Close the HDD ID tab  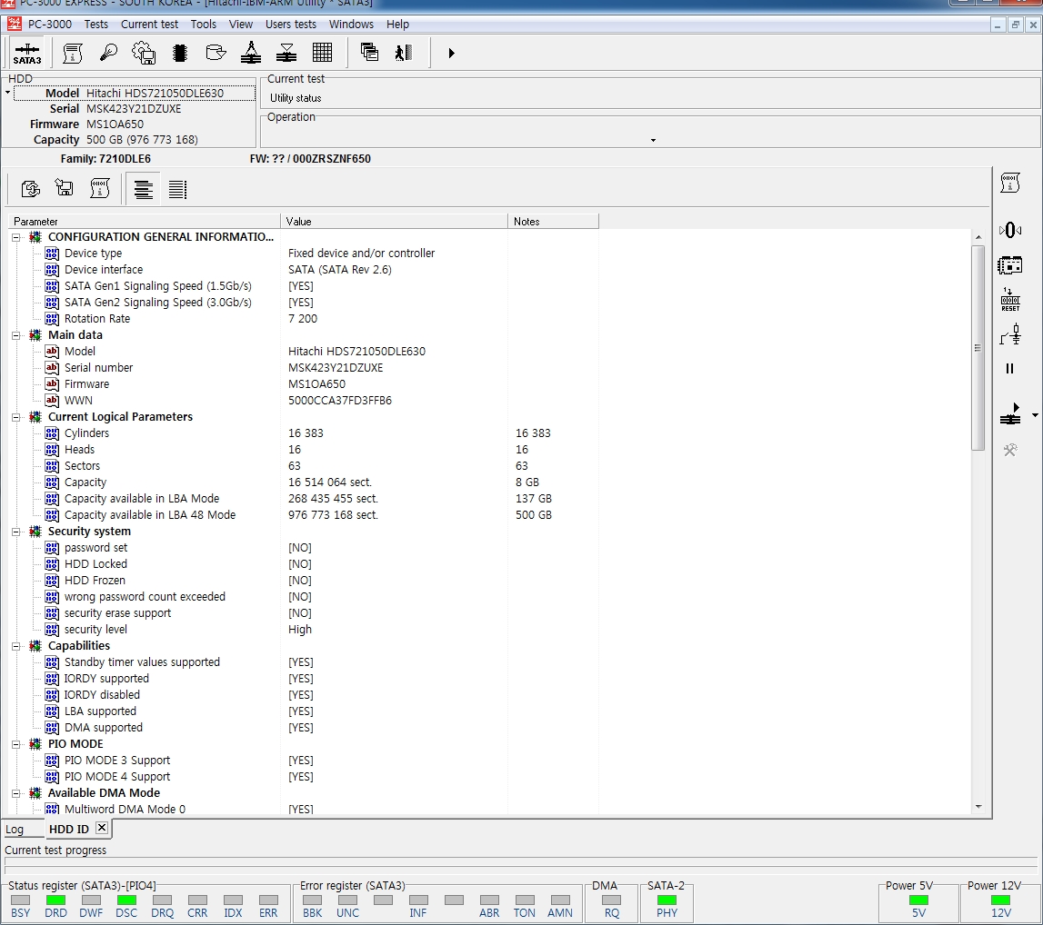pos(102,828)
